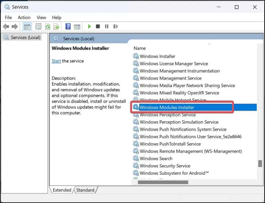This screenshot has height=203, width=265.
Task: Select Windows License Manager Service name
Action: coord(174,64)
